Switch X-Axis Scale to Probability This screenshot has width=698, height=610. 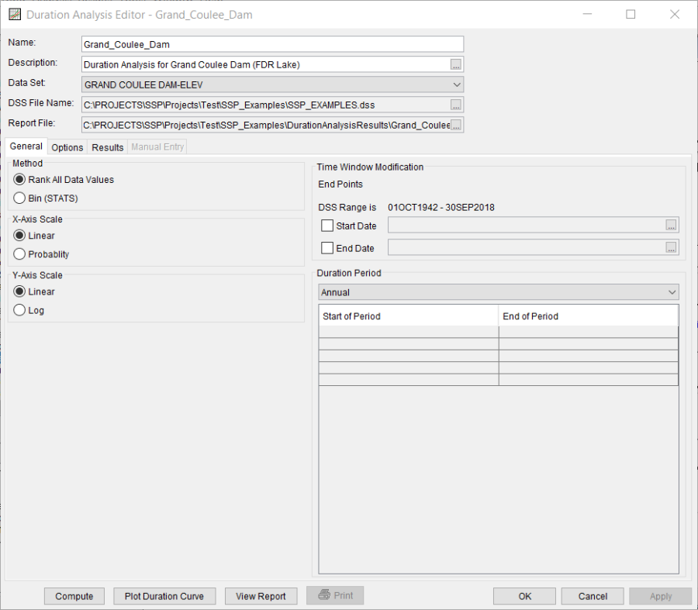pos(19,254)
